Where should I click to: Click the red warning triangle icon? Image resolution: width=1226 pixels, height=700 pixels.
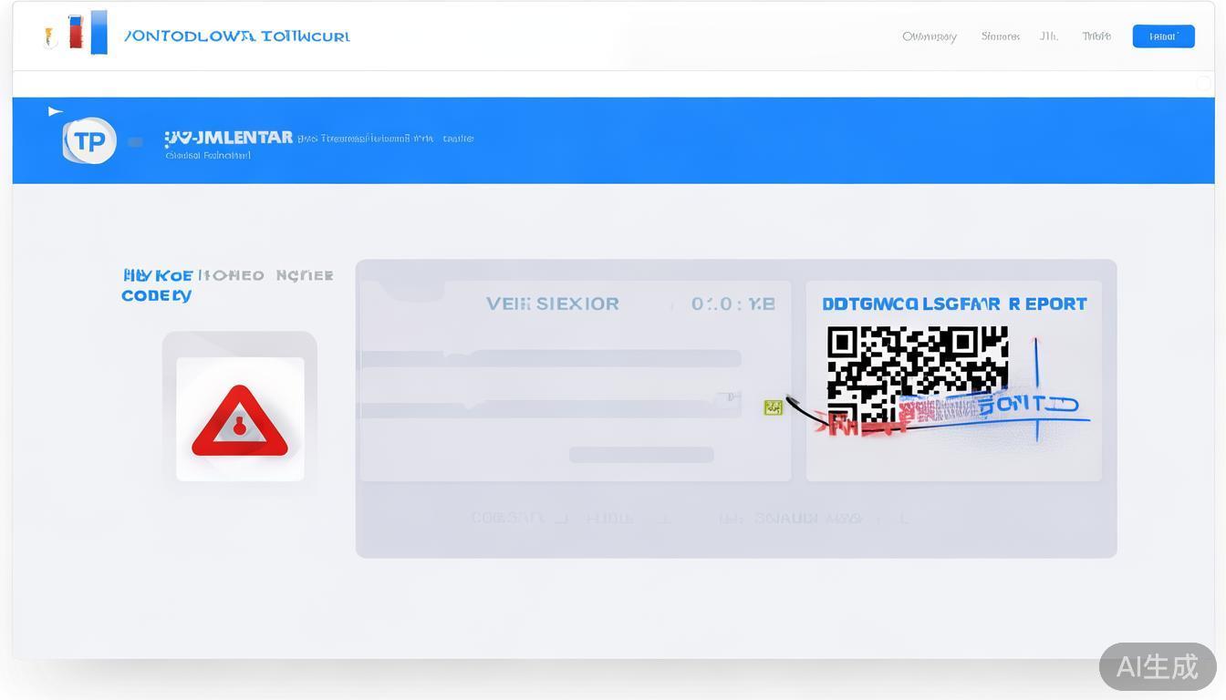point(240,422)
